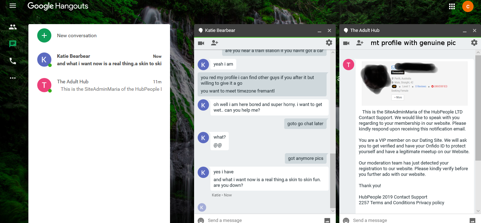
Task: Click the up arrow of Katie chat scrollbar
Action: tap(333, 52)
